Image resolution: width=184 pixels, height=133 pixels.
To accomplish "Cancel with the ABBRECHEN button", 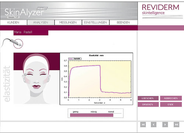I will tap(171, 98).
